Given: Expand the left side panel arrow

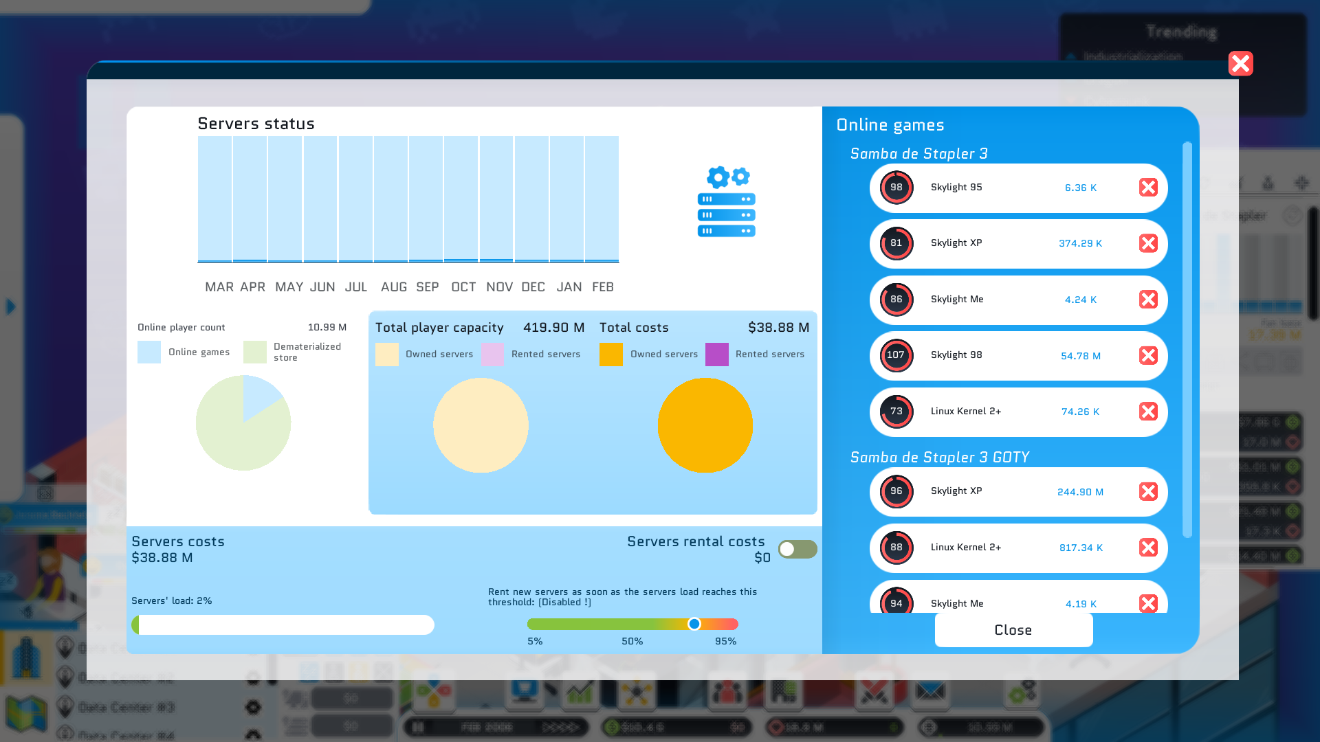Looking at the screenshot, I should (11, 306).
